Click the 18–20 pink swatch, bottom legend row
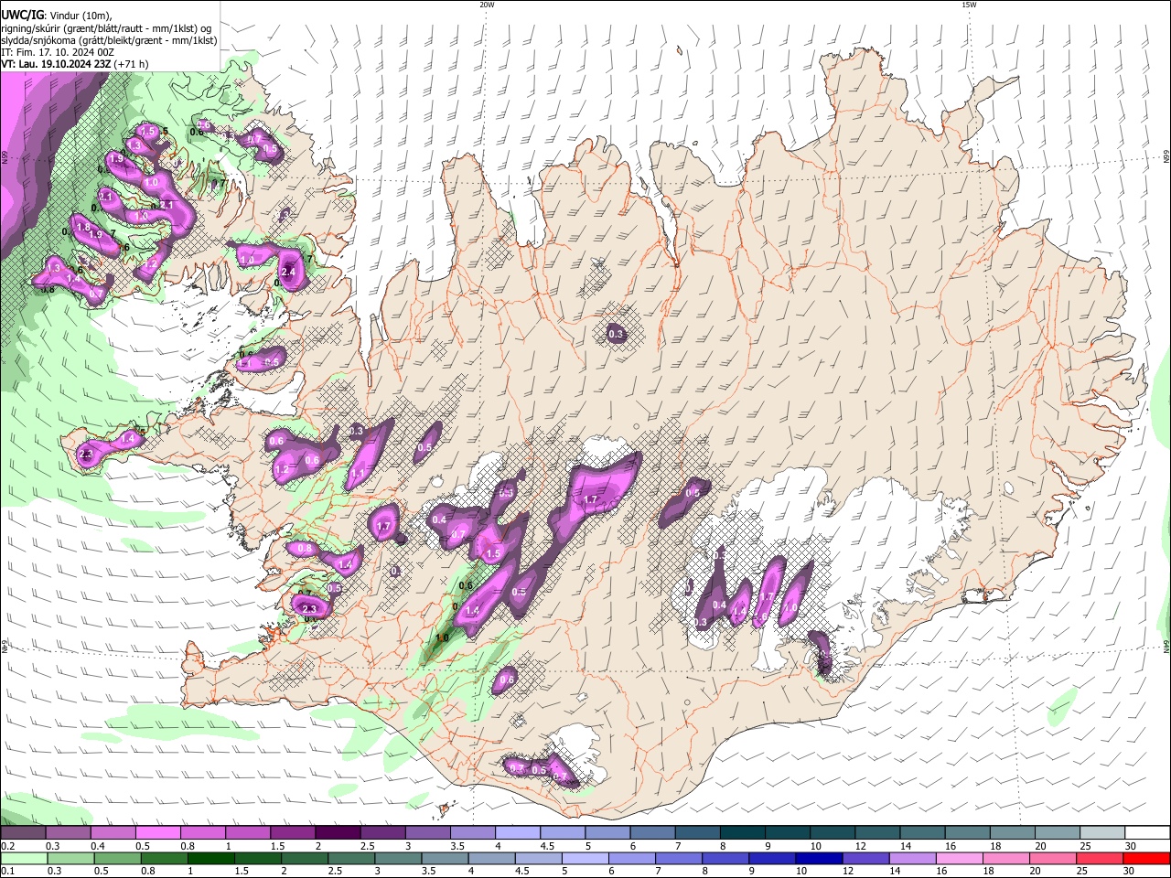 click(1007, 858)
